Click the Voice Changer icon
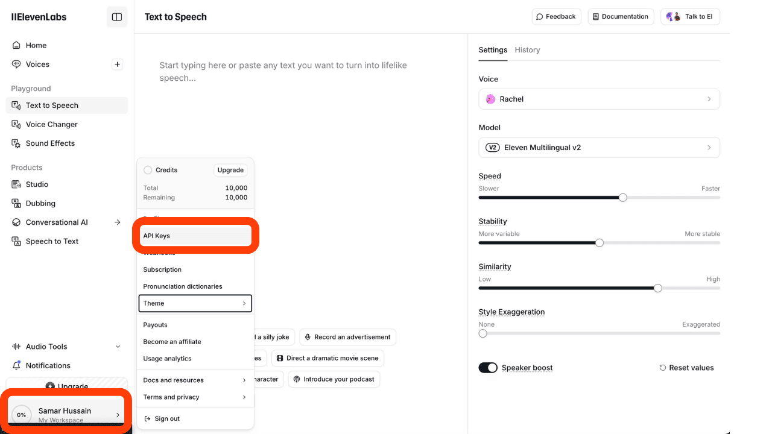The width and height of the screenshot is (772, 434). pyautogui.click(x=16, y=124)
